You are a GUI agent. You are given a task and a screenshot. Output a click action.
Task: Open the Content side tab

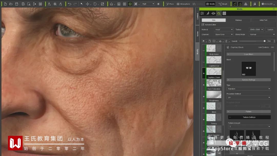(x=197, y=16)
